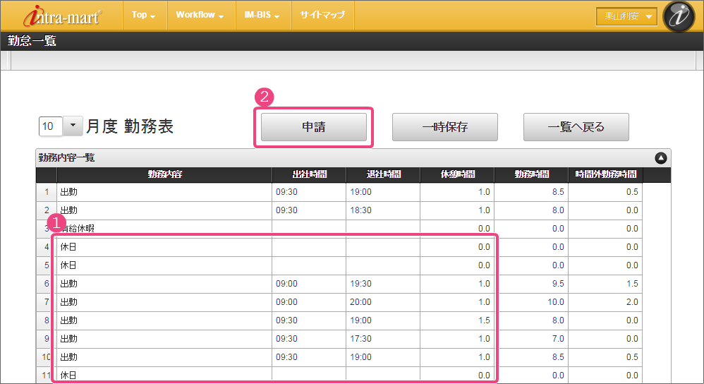Expand the IM-BIS menu

pos(262,15)
